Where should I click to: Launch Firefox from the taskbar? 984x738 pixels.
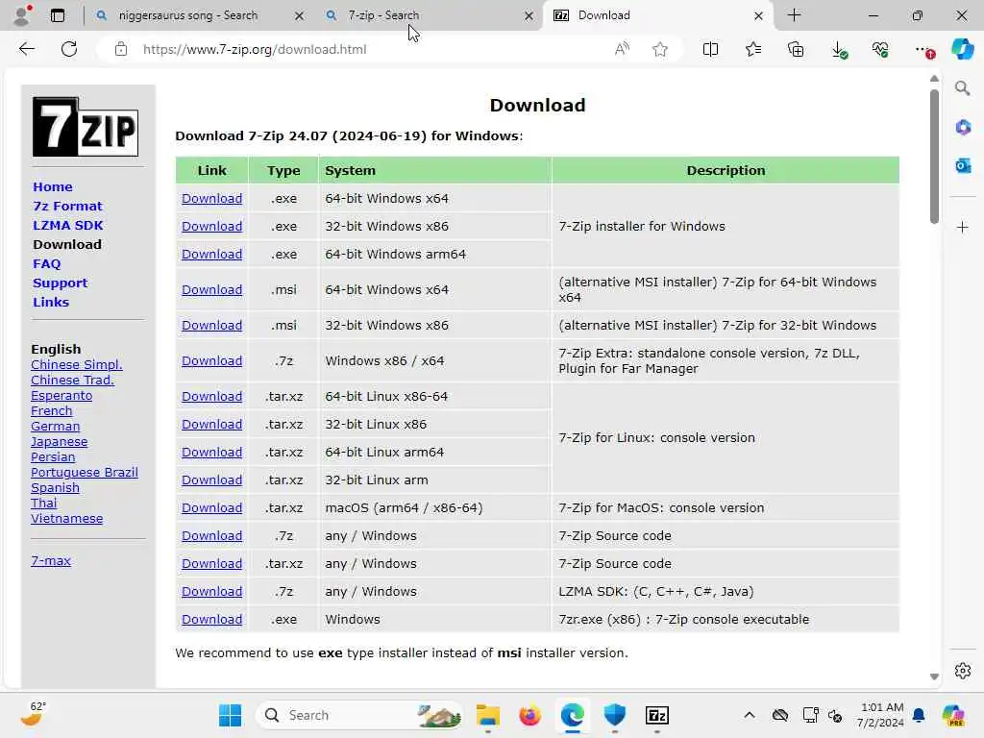point(529,715)
